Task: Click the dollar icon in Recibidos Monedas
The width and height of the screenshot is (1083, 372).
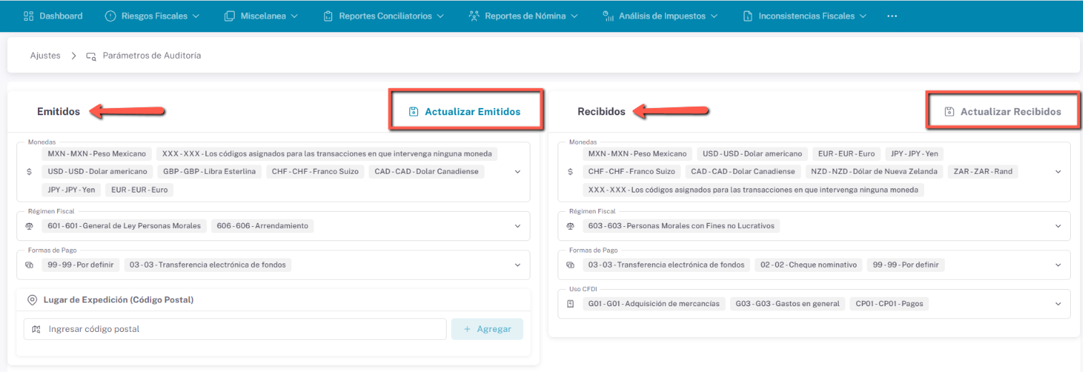Action: tap(570, 172)
